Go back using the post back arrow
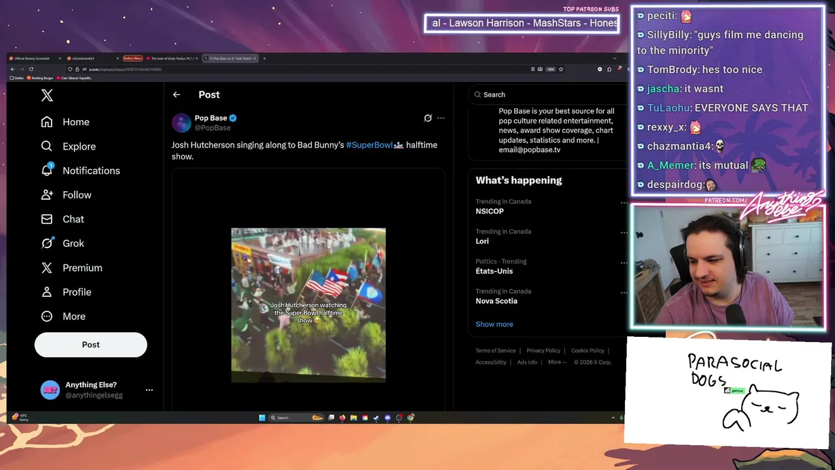 [x=176, y=95]
